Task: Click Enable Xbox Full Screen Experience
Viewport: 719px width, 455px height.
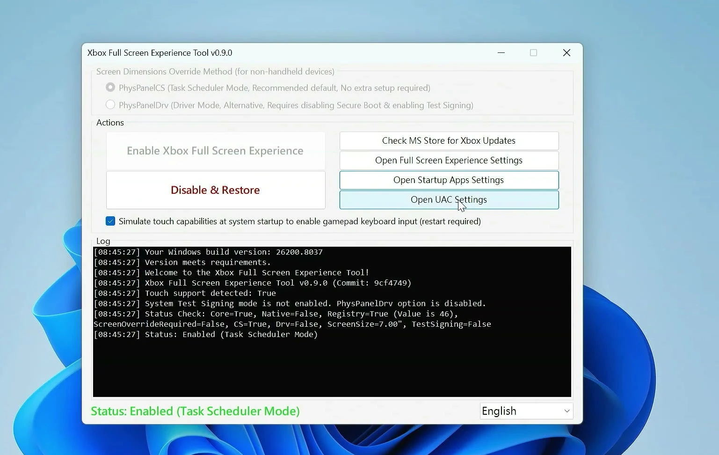Action: (x=216, y=151)
